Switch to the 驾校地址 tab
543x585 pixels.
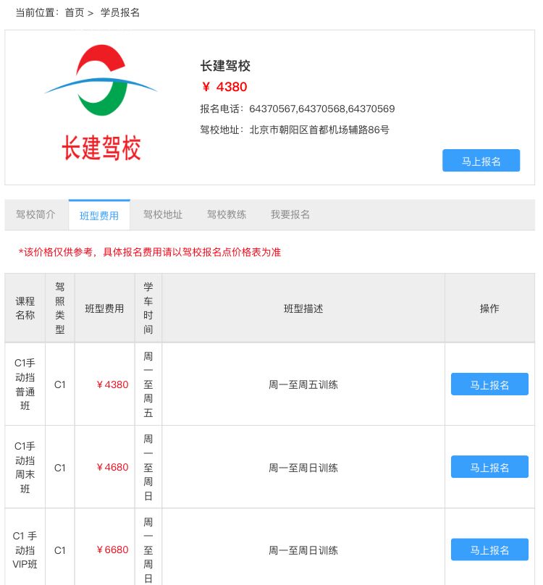pos(163,215)
